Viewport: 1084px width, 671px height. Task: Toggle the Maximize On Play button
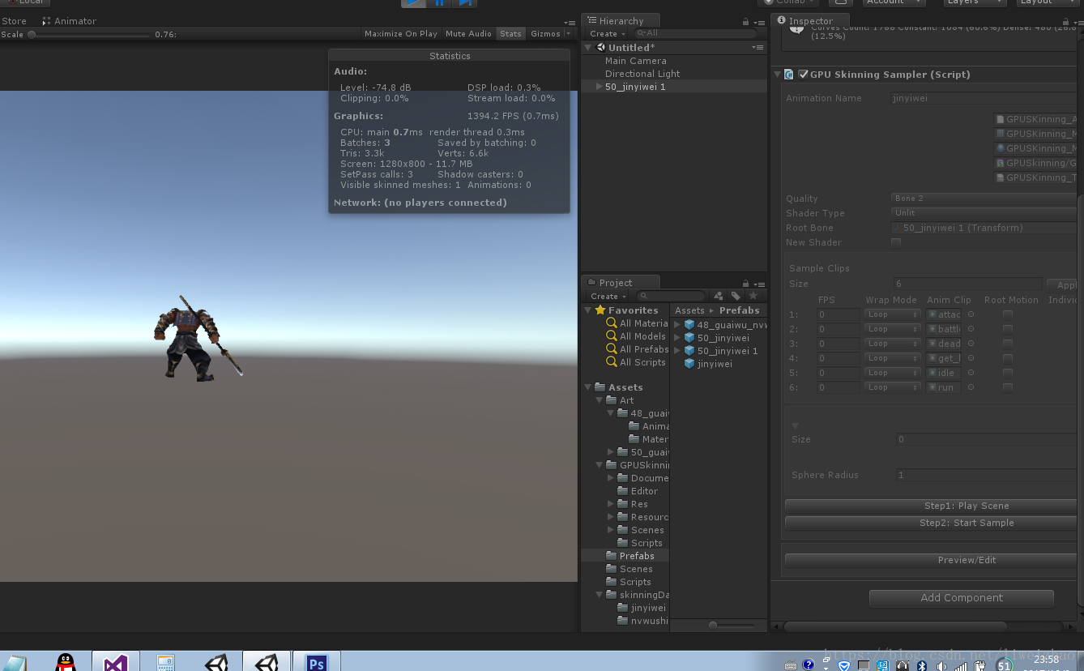pos(401,34)
